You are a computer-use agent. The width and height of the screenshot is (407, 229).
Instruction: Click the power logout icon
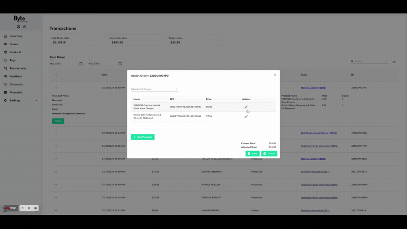(25, 27)
